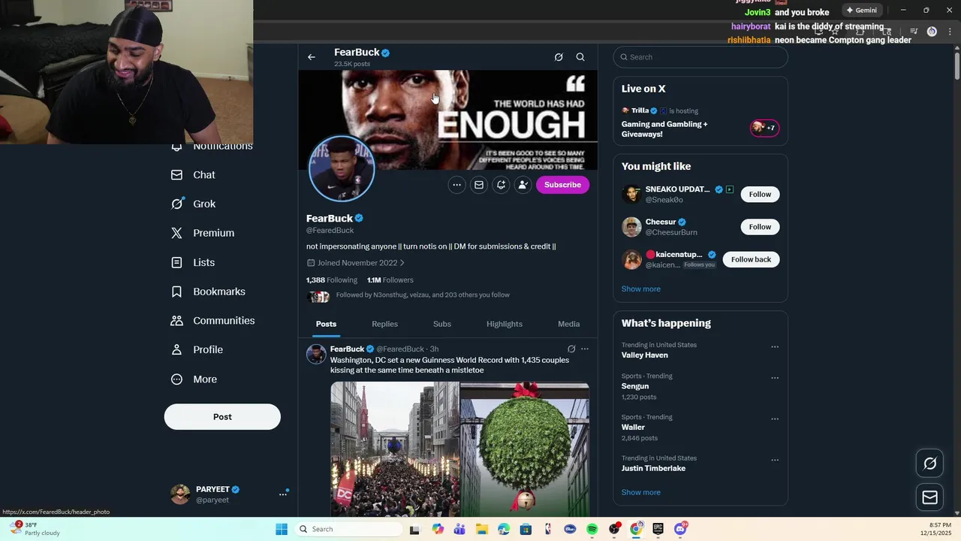Switch to the Replies tab
961x541 pixels.
tap(384, 324)
